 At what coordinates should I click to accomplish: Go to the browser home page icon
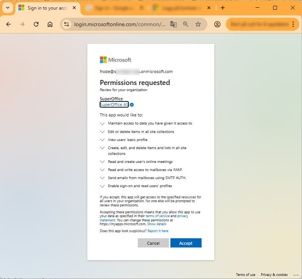pos(50,24)
